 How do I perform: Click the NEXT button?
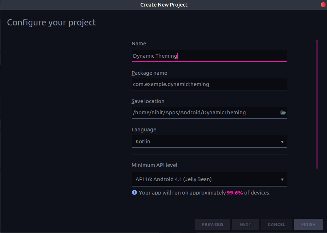click(x=245, y=224)
